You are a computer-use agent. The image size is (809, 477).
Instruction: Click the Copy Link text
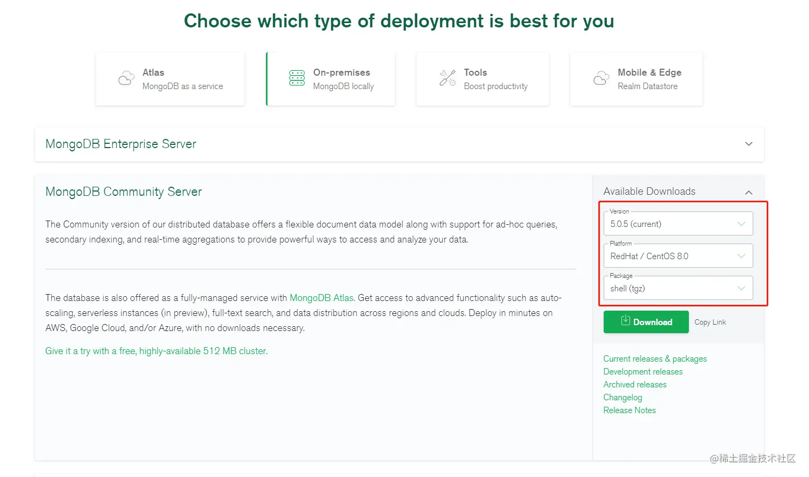[710, 322]
